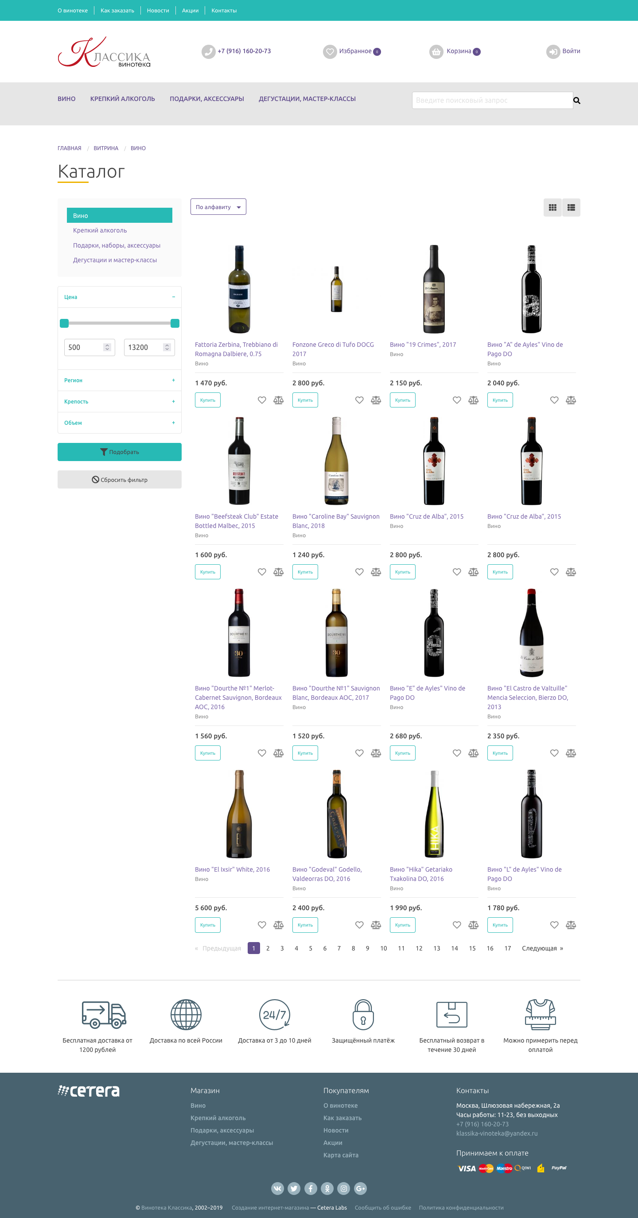Add "19 Crimes" 2017 to favorites

pos(456,400)
